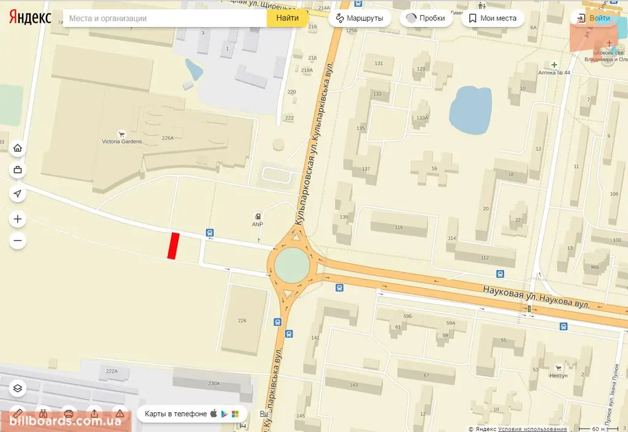Locate me with the arrow icon
This screenshot has height=432, width=628.
18,194
